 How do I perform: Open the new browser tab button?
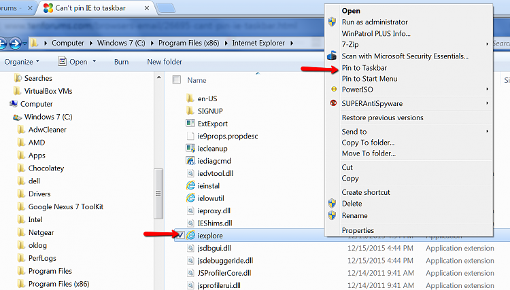click(x=166, y=8)
